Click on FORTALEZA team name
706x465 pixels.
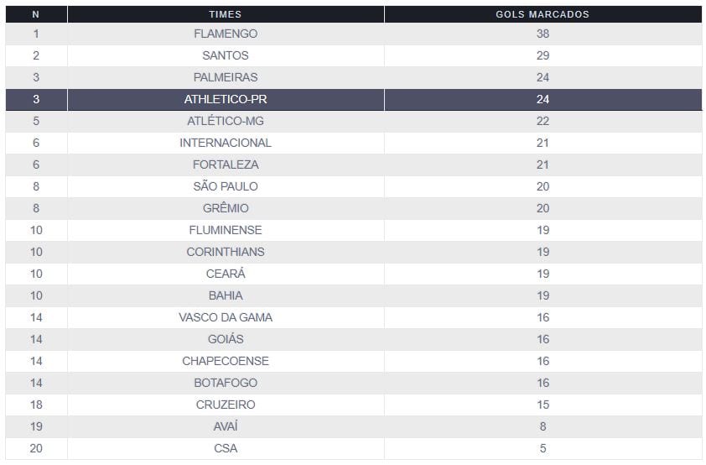click(x=225, y=165)
